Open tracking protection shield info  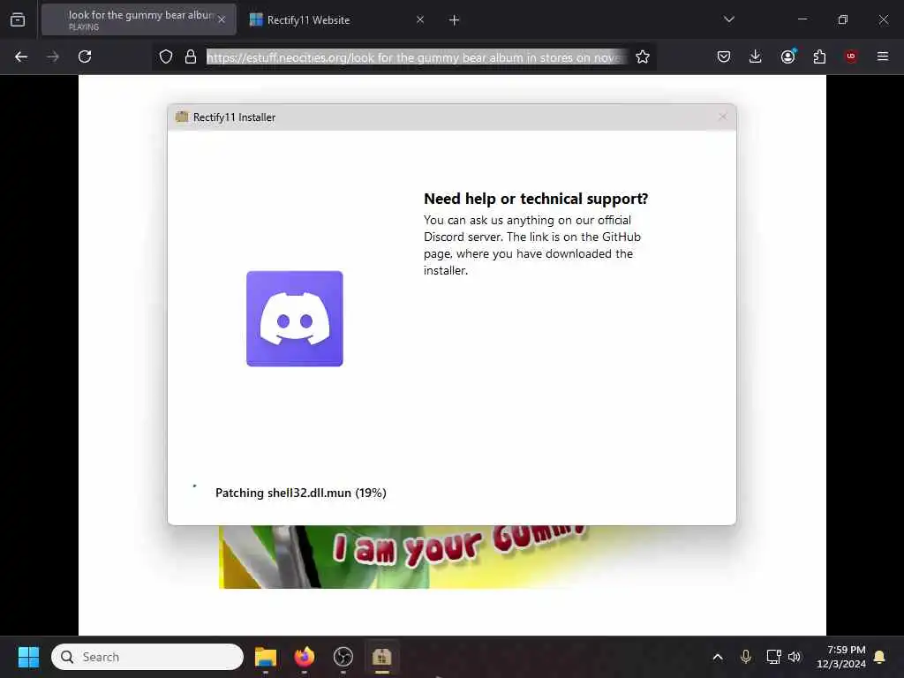click(x=166, y=56)
